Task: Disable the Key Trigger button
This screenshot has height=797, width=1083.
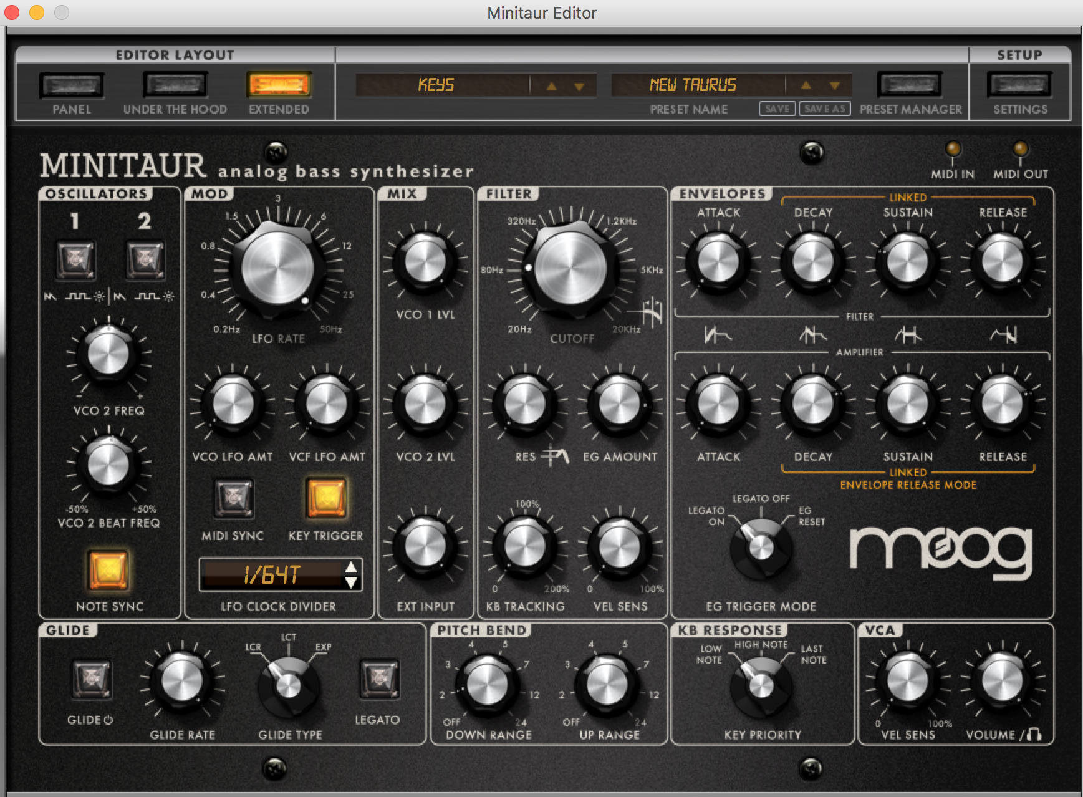Action: [x=325, y=499]
